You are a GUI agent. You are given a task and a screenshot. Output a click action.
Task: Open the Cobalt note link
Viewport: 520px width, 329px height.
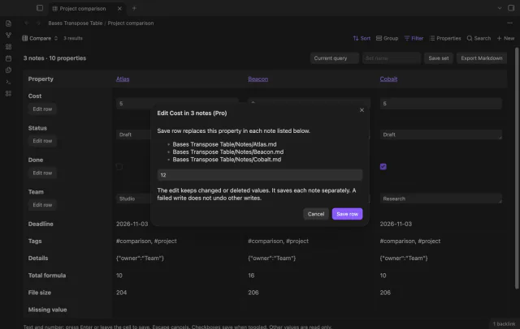coord(388,79)
